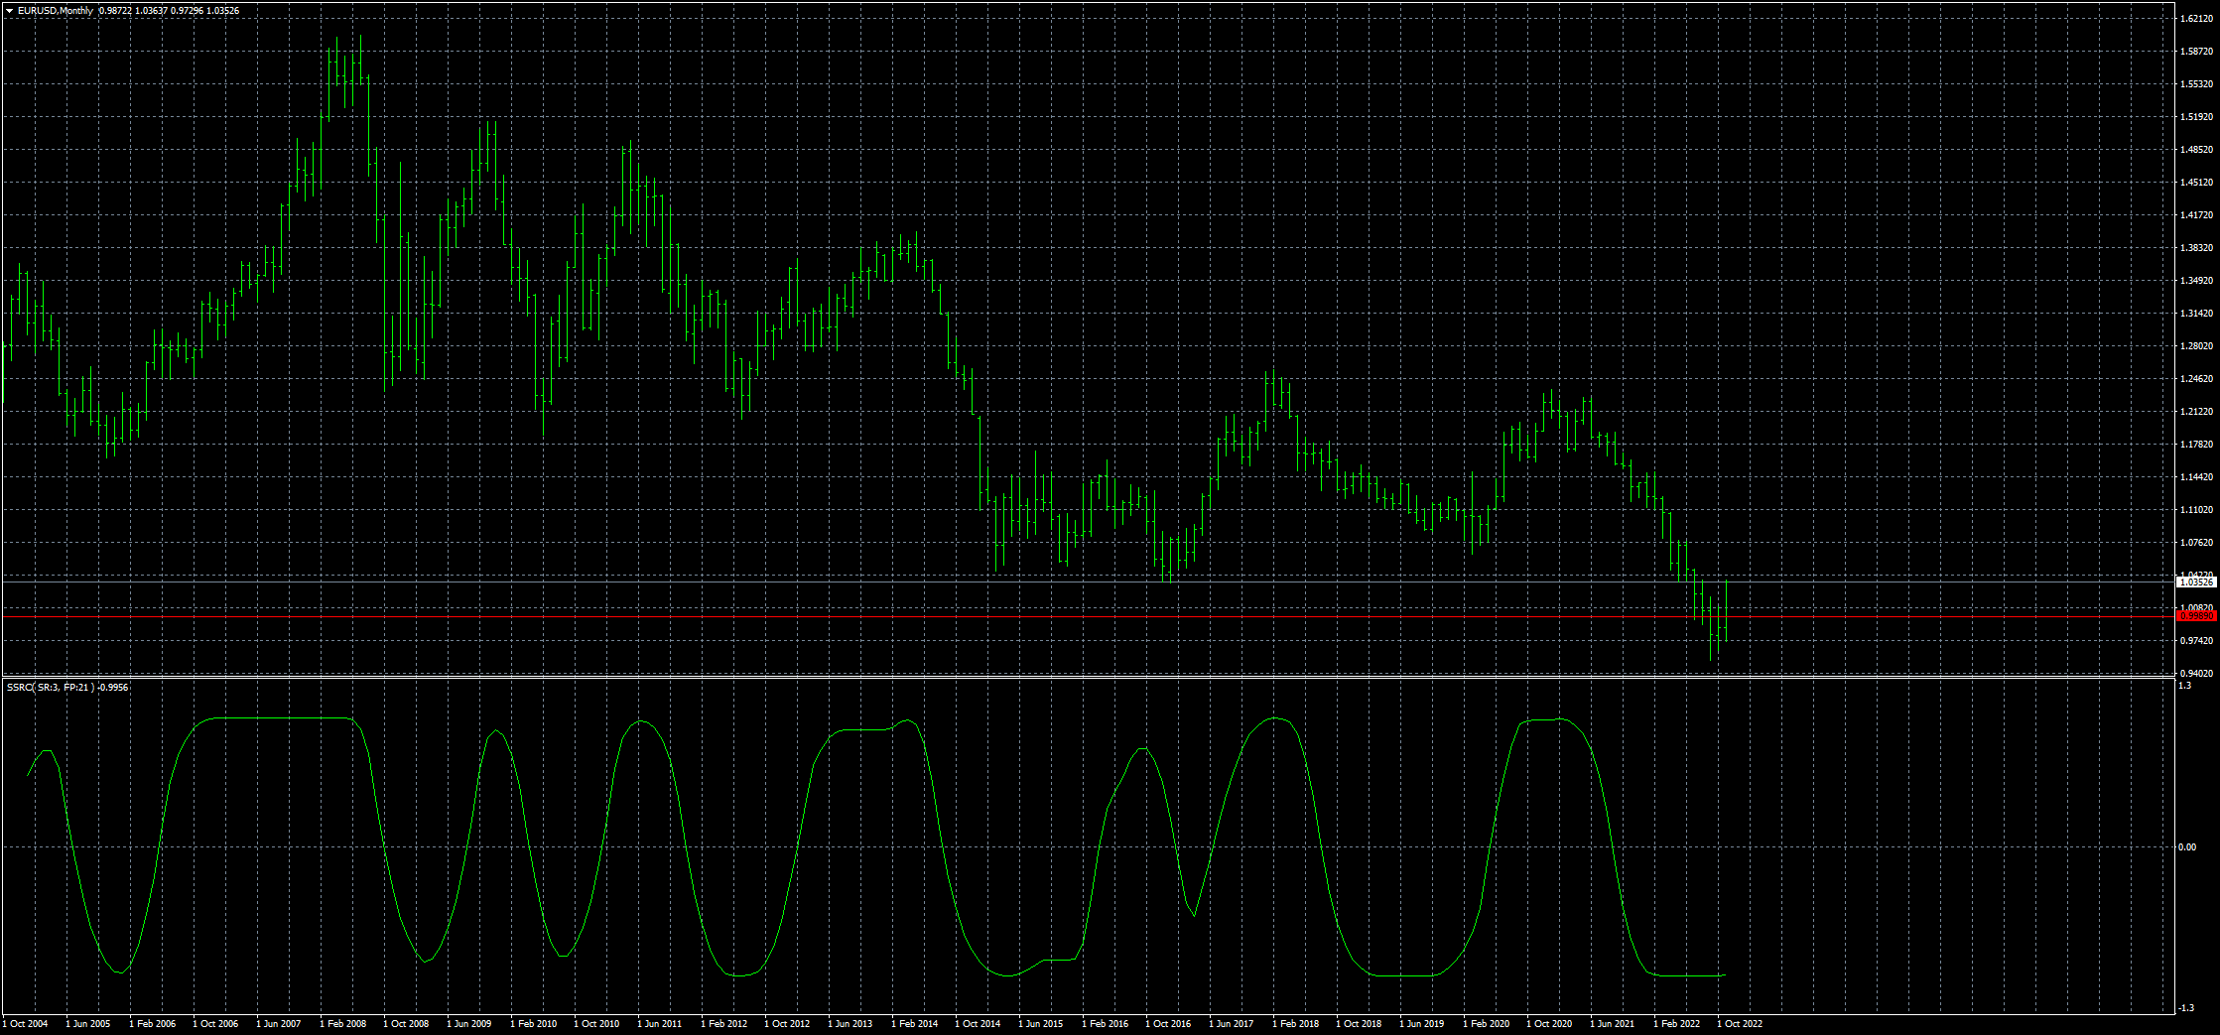This screenshot has width=2220, height=1035.
Task: Click the 1 Jun 2017 date label
Action: 1232,1024
